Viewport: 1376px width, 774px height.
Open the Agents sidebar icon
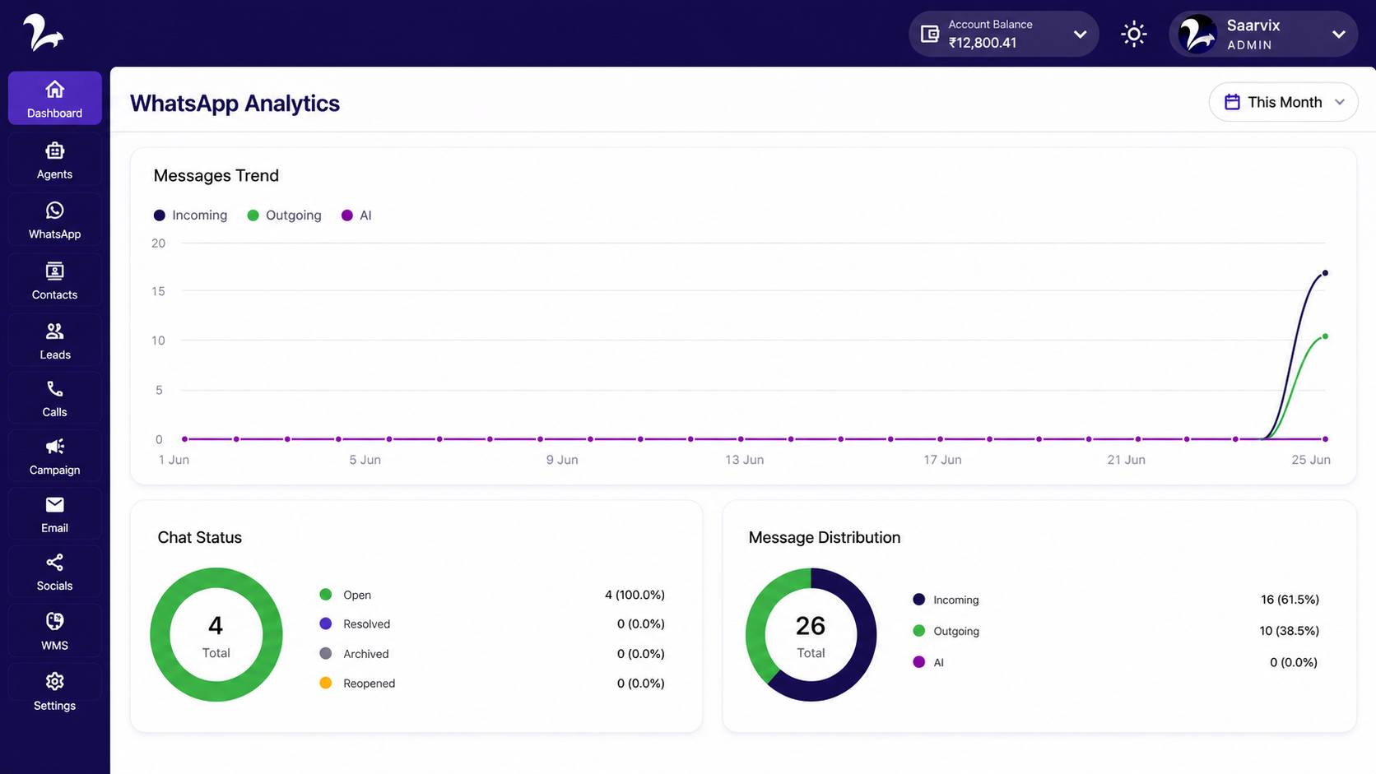(54, 151)
